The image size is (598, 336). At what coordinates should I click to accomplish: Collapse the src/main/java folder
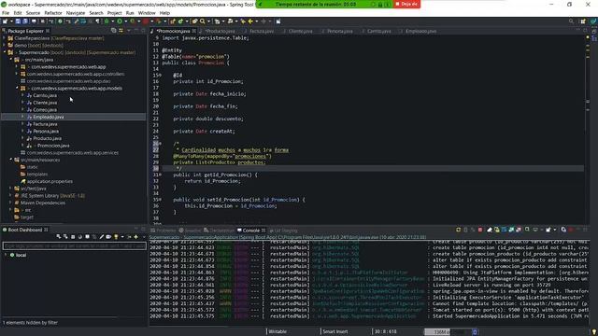tap(10, 60)
